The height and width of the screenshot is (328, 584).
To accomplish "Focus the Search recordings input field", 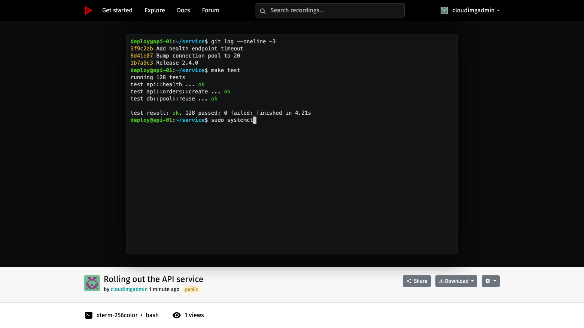I will [x=330, y=10].
